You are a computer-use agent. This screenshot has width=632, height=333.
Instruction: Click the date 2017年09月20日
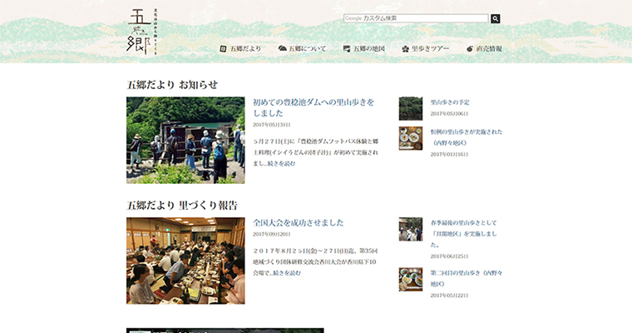[272, 234]
